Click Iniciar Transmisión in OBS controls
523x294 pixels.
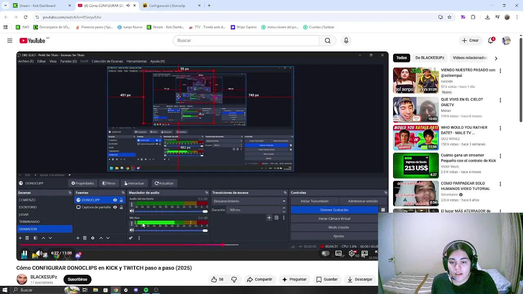coord(315,201)
